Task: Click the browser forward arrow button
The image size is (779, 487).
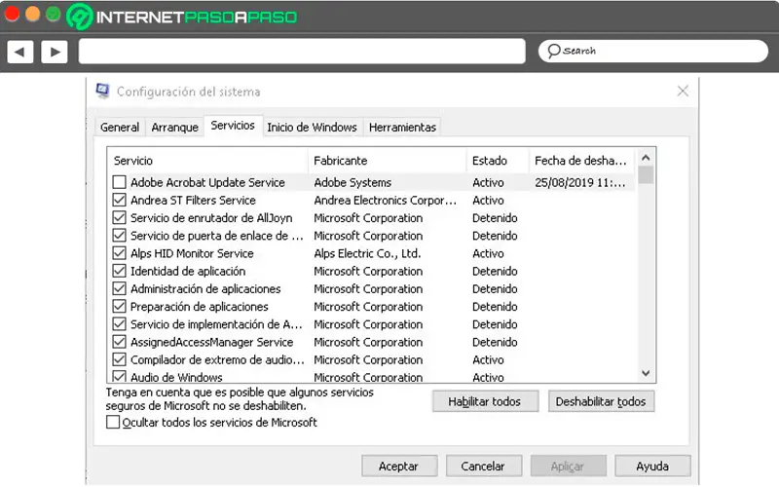Action: point(54,52)
